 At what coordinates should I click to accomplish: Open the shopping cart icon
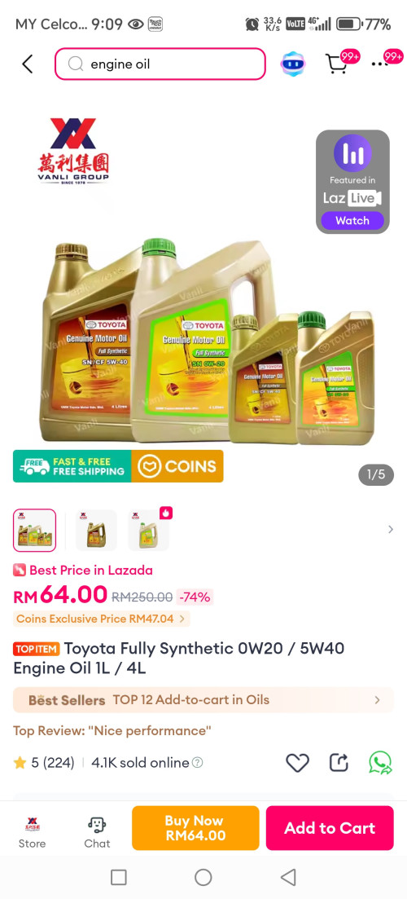pyautogui.click(x=336, y=64)
